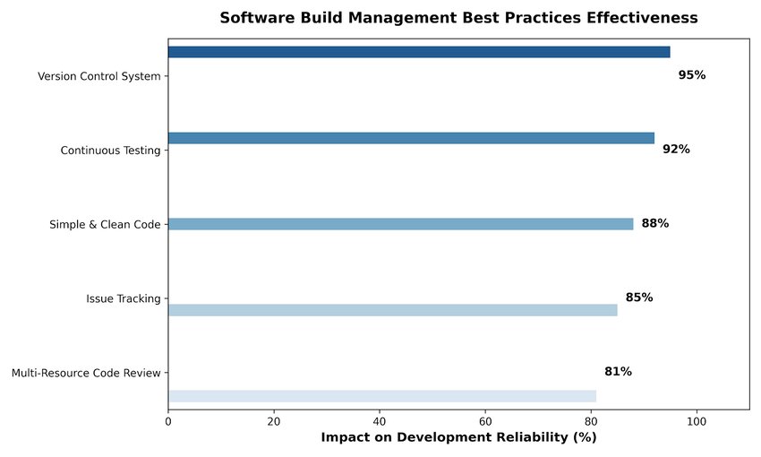Click the 0 tick on x-axis

point(168,421)
